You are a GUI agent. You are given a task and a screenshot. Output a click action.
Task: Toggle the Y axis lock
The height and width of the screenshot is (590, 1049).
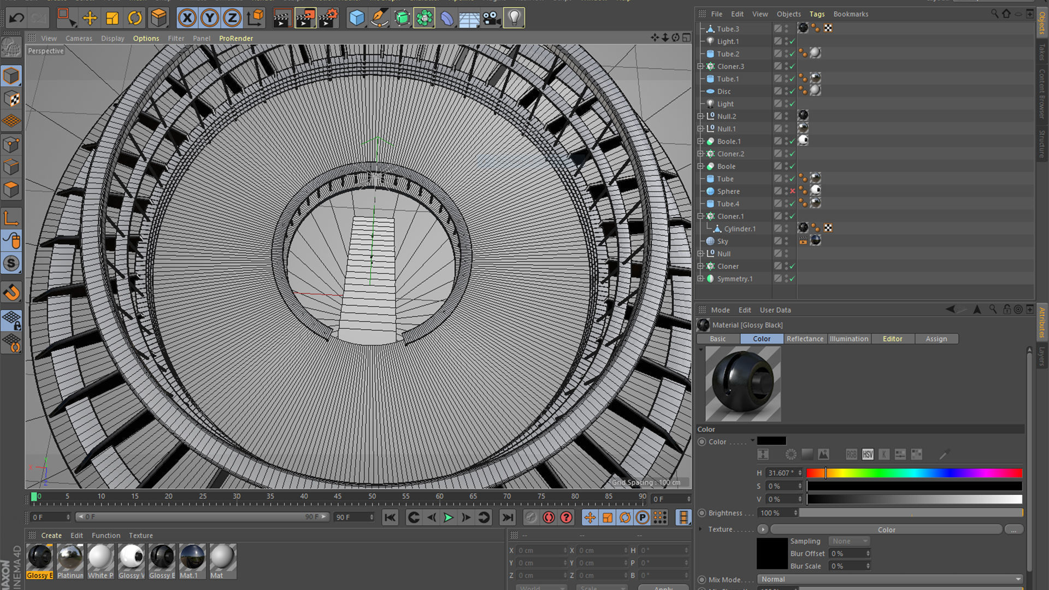pyautogui.click(x=209, y=18)
